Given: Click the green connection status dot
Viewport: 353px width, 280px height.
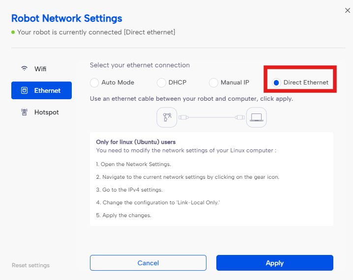Looking at the screenshot, I should 13,32.
